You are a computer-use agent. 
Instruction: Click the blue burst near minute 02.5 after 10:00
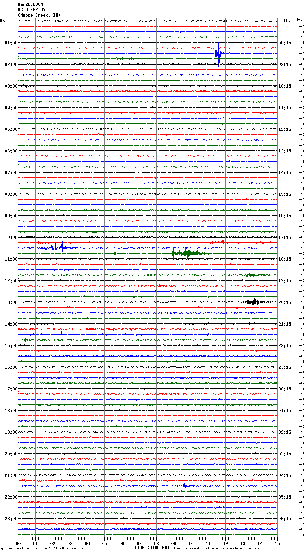[58, 248]
